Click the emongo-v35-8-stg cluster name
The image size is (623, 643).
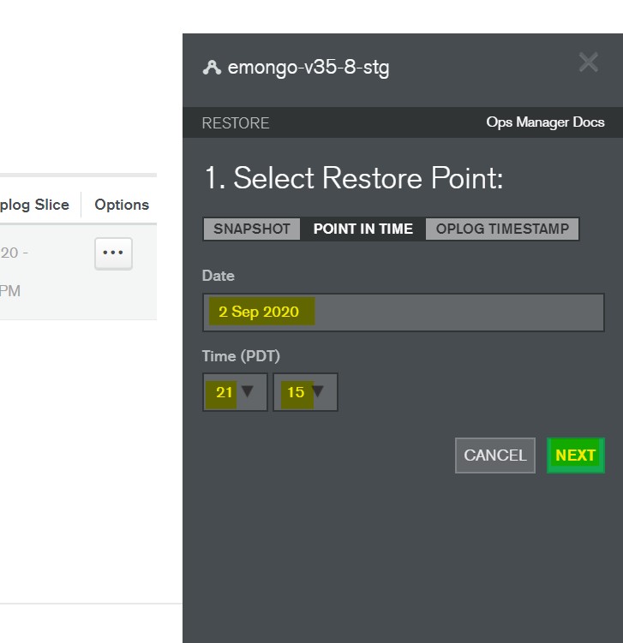tap(309, 68)
